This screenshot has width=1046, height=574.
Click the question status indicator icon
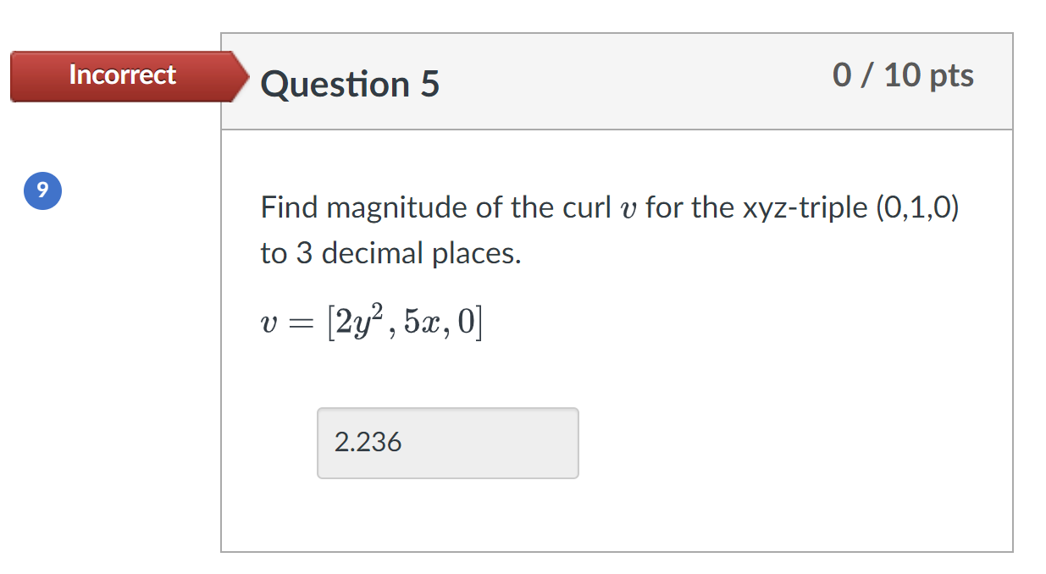123,76
